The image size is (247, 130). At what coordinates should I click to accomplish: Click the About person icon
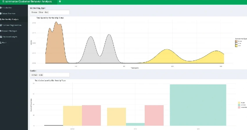tap(1, 42)
